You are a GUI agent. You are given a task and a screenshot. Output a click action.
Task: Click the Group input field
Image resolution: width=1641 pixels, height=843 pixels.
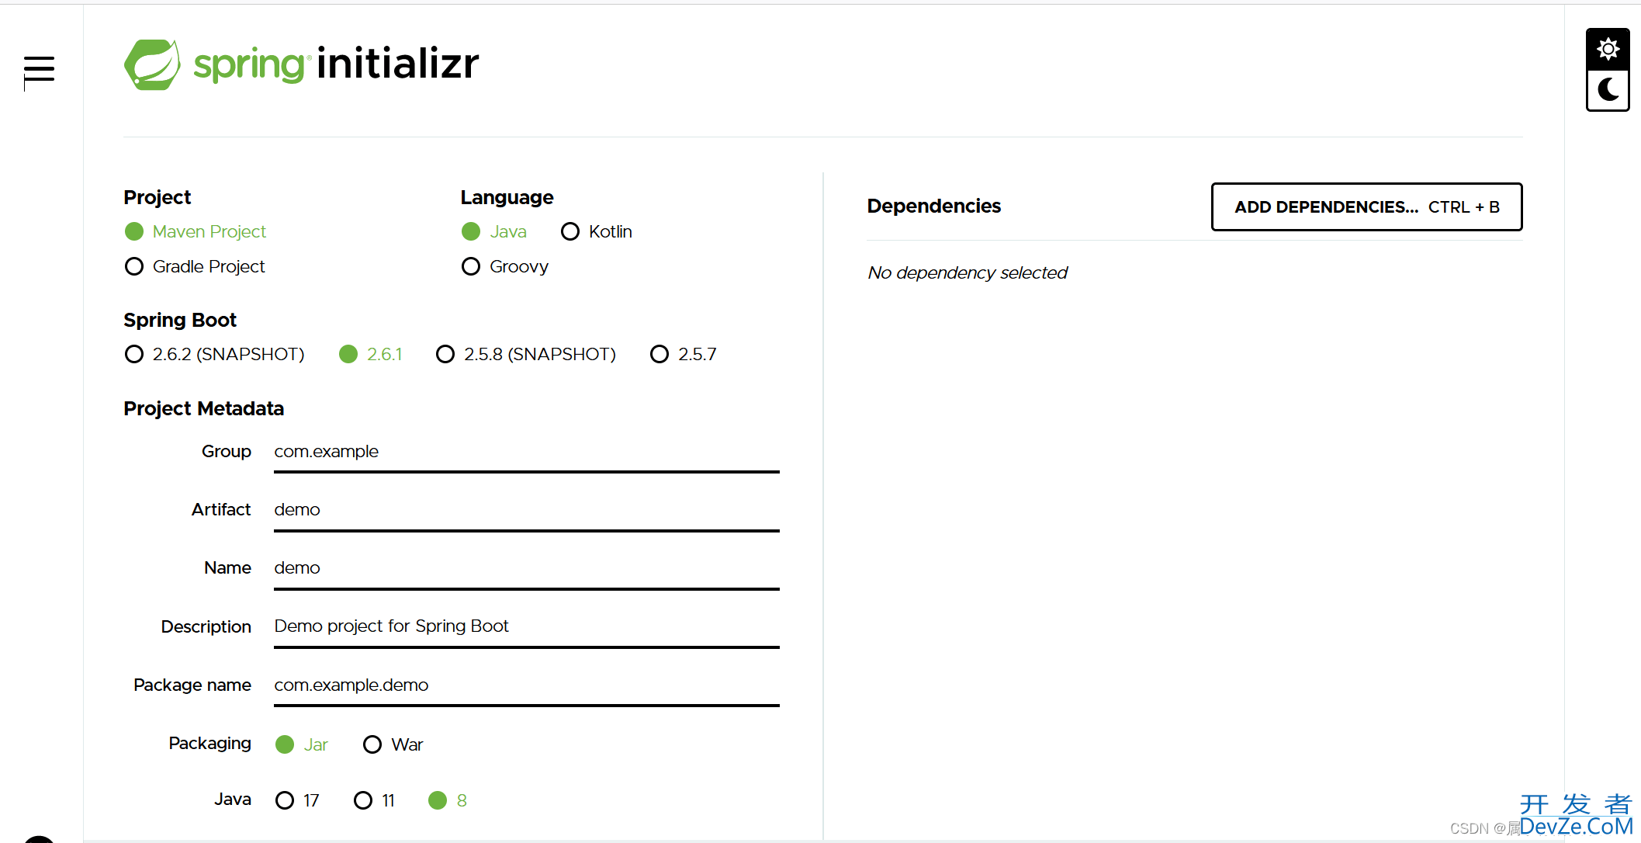click(x=526, y=453)
